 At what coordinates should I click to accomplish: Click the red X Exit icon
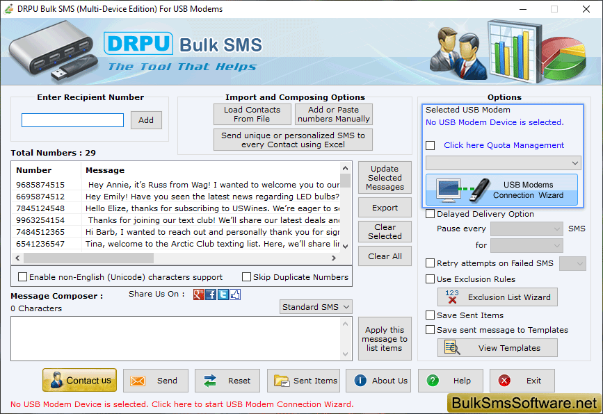504,380
